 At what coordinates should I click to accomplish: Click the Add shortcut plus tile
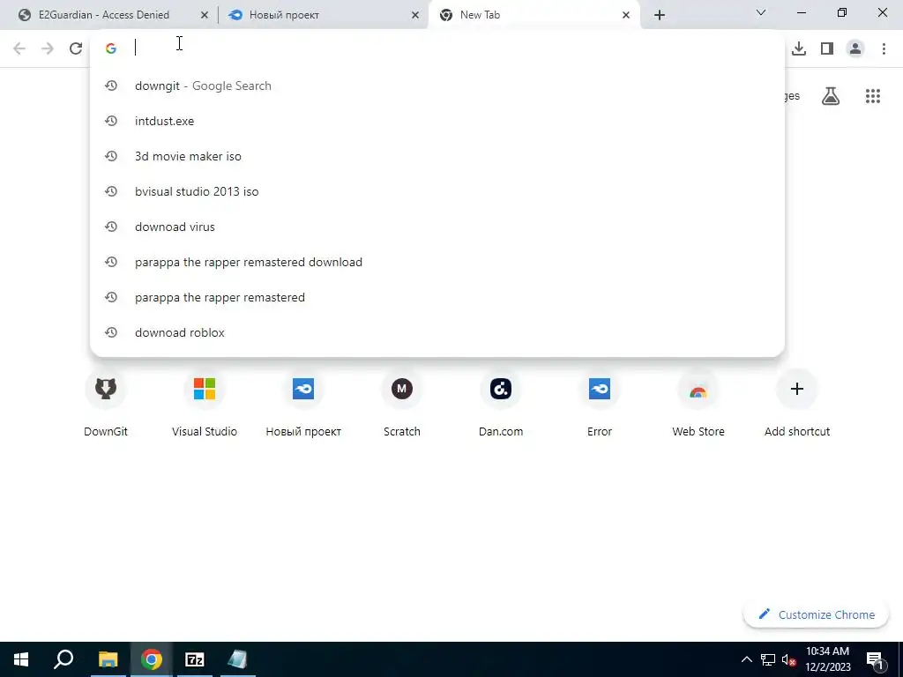(797, 404)
